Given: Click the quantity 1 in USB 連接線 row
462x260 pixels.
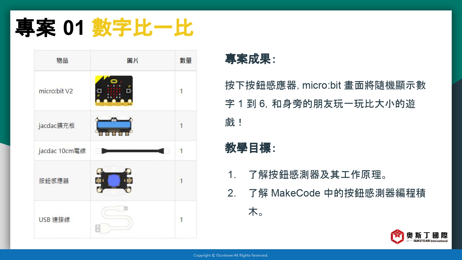Looking at the screenshot, I should 181,220.
